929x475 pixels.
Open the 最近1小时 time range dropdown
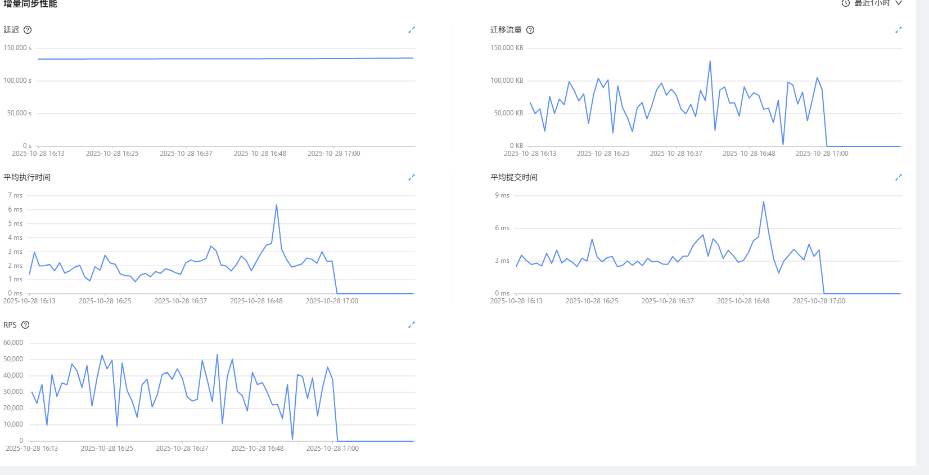[x=872, y=3]
